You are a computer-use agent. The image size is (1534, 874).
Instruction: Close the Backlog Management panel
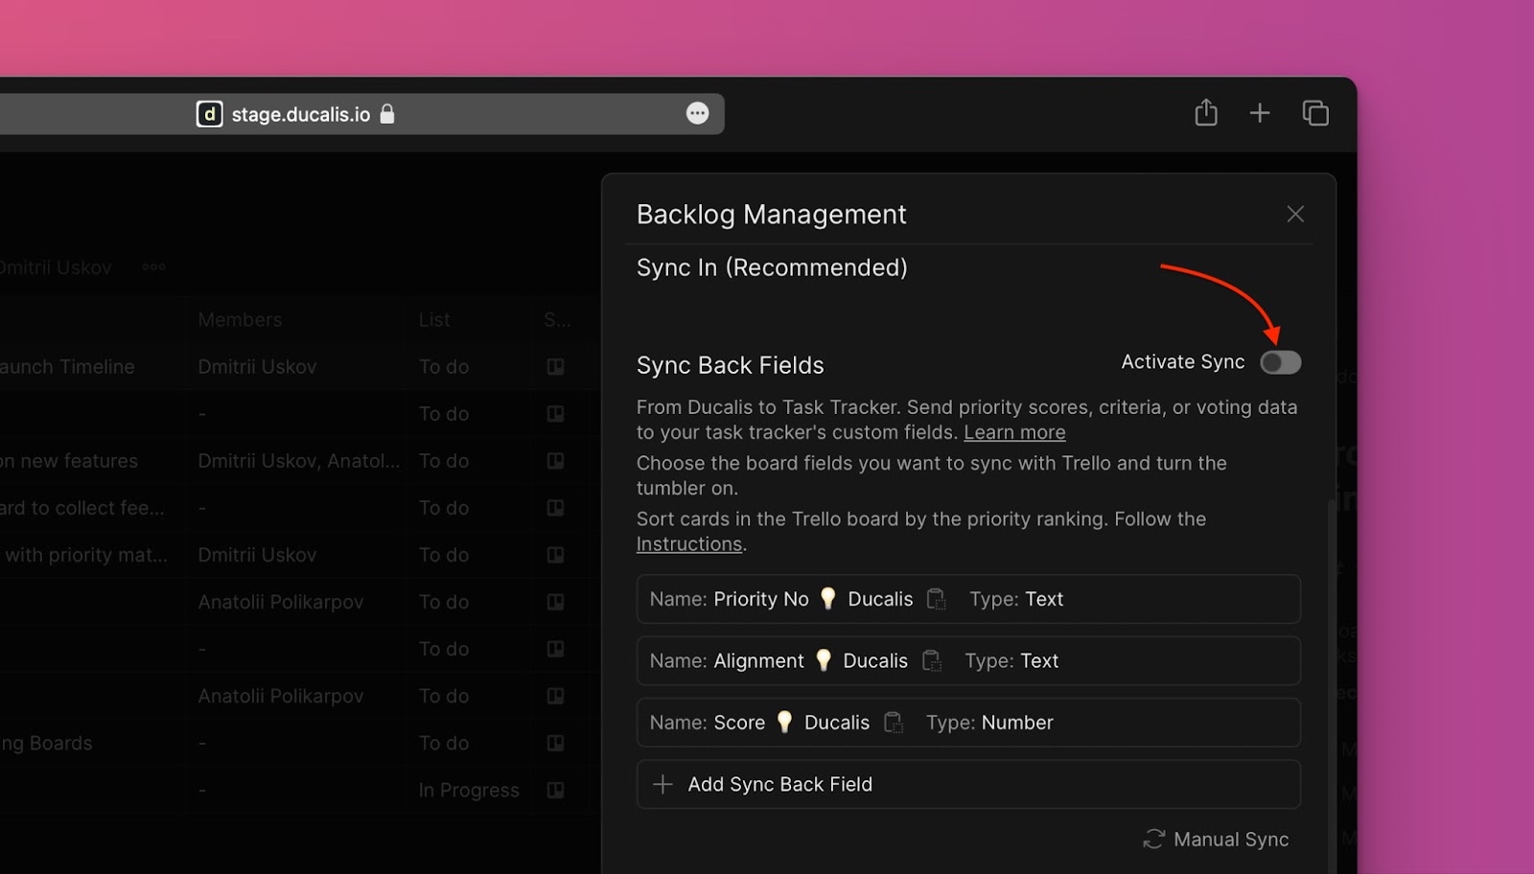click(1295, 214)
